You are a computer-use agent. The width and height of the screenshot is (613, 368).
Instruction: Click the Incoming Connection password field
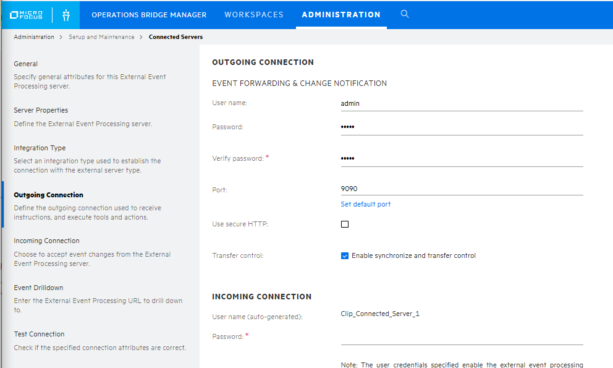pos(462,337)
